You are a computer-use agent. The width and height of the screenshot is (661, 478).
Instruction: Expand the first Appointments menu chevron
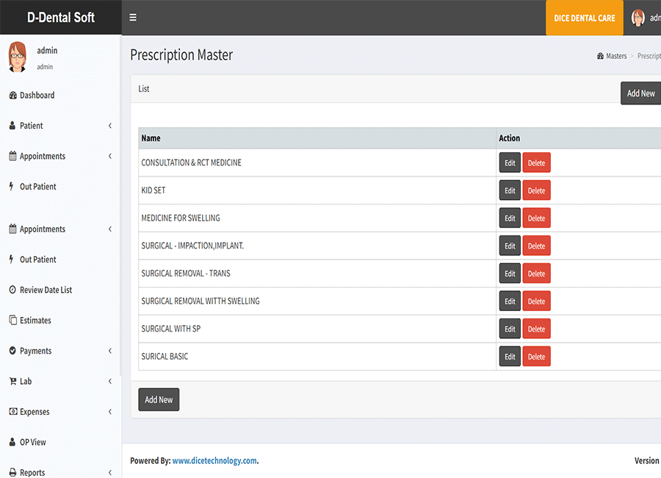pyautogui.click(x=110, y=157)
